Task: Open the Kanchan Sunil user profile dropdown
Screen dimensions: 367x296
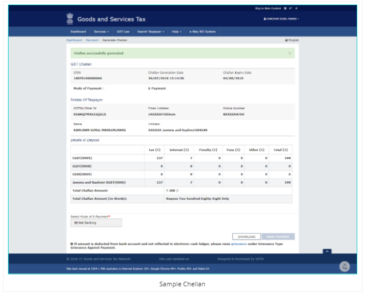Action: (x=281, y=19)
